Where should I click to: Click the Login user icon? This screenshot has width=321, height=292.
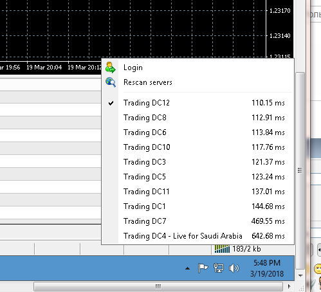pyautogui.click(x=111, y=68)
